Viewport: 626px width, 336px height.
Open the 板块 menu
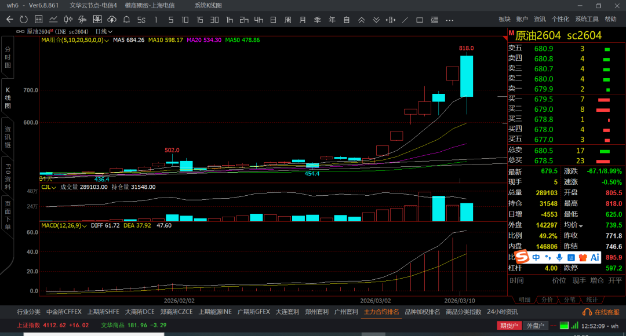(504, 19)
